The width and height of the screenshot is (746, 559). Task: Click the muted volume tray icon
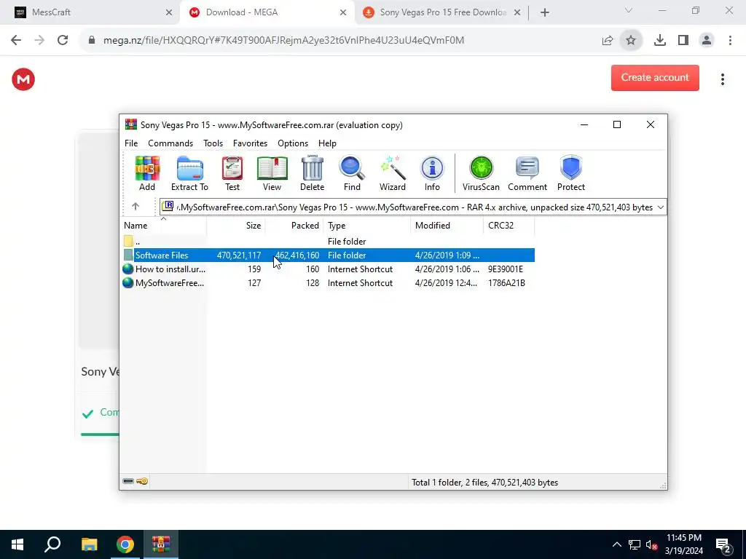(651, 544)
